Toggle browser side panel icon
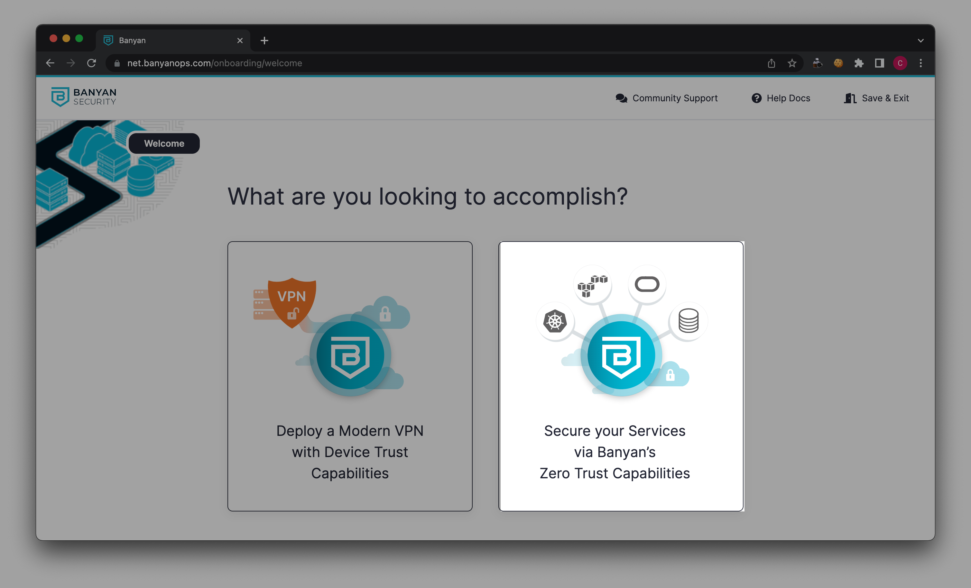This screenshot has width=971, height=588. (x=879, y=63)
